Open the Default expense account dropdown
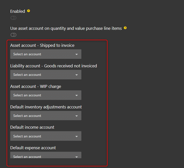Screen dimensions: 184x168 point(46,156)
